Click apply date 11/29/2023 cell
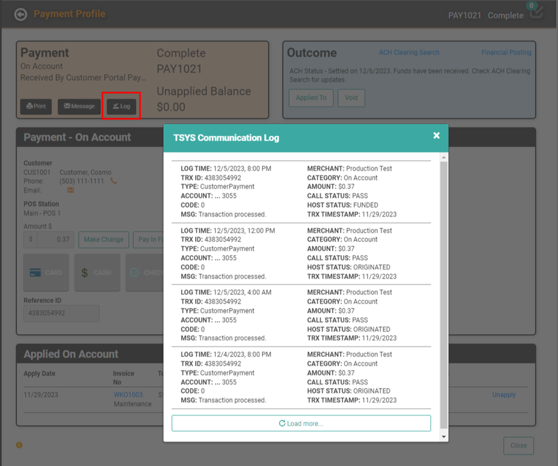The height and width of the screenshot is (466, 558). (41, 395)
